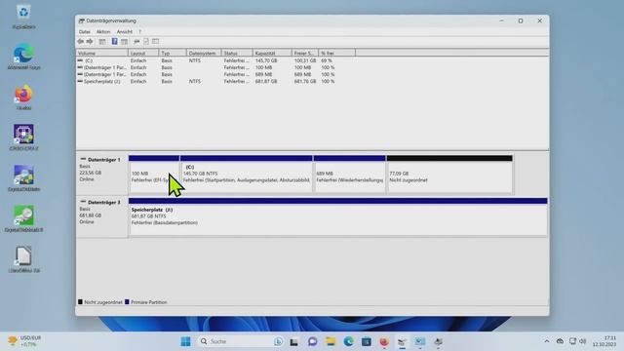Open Microsoft Edge from the taskbar
The height and width of the screenshot is (351, 624).
coord(349,341)
